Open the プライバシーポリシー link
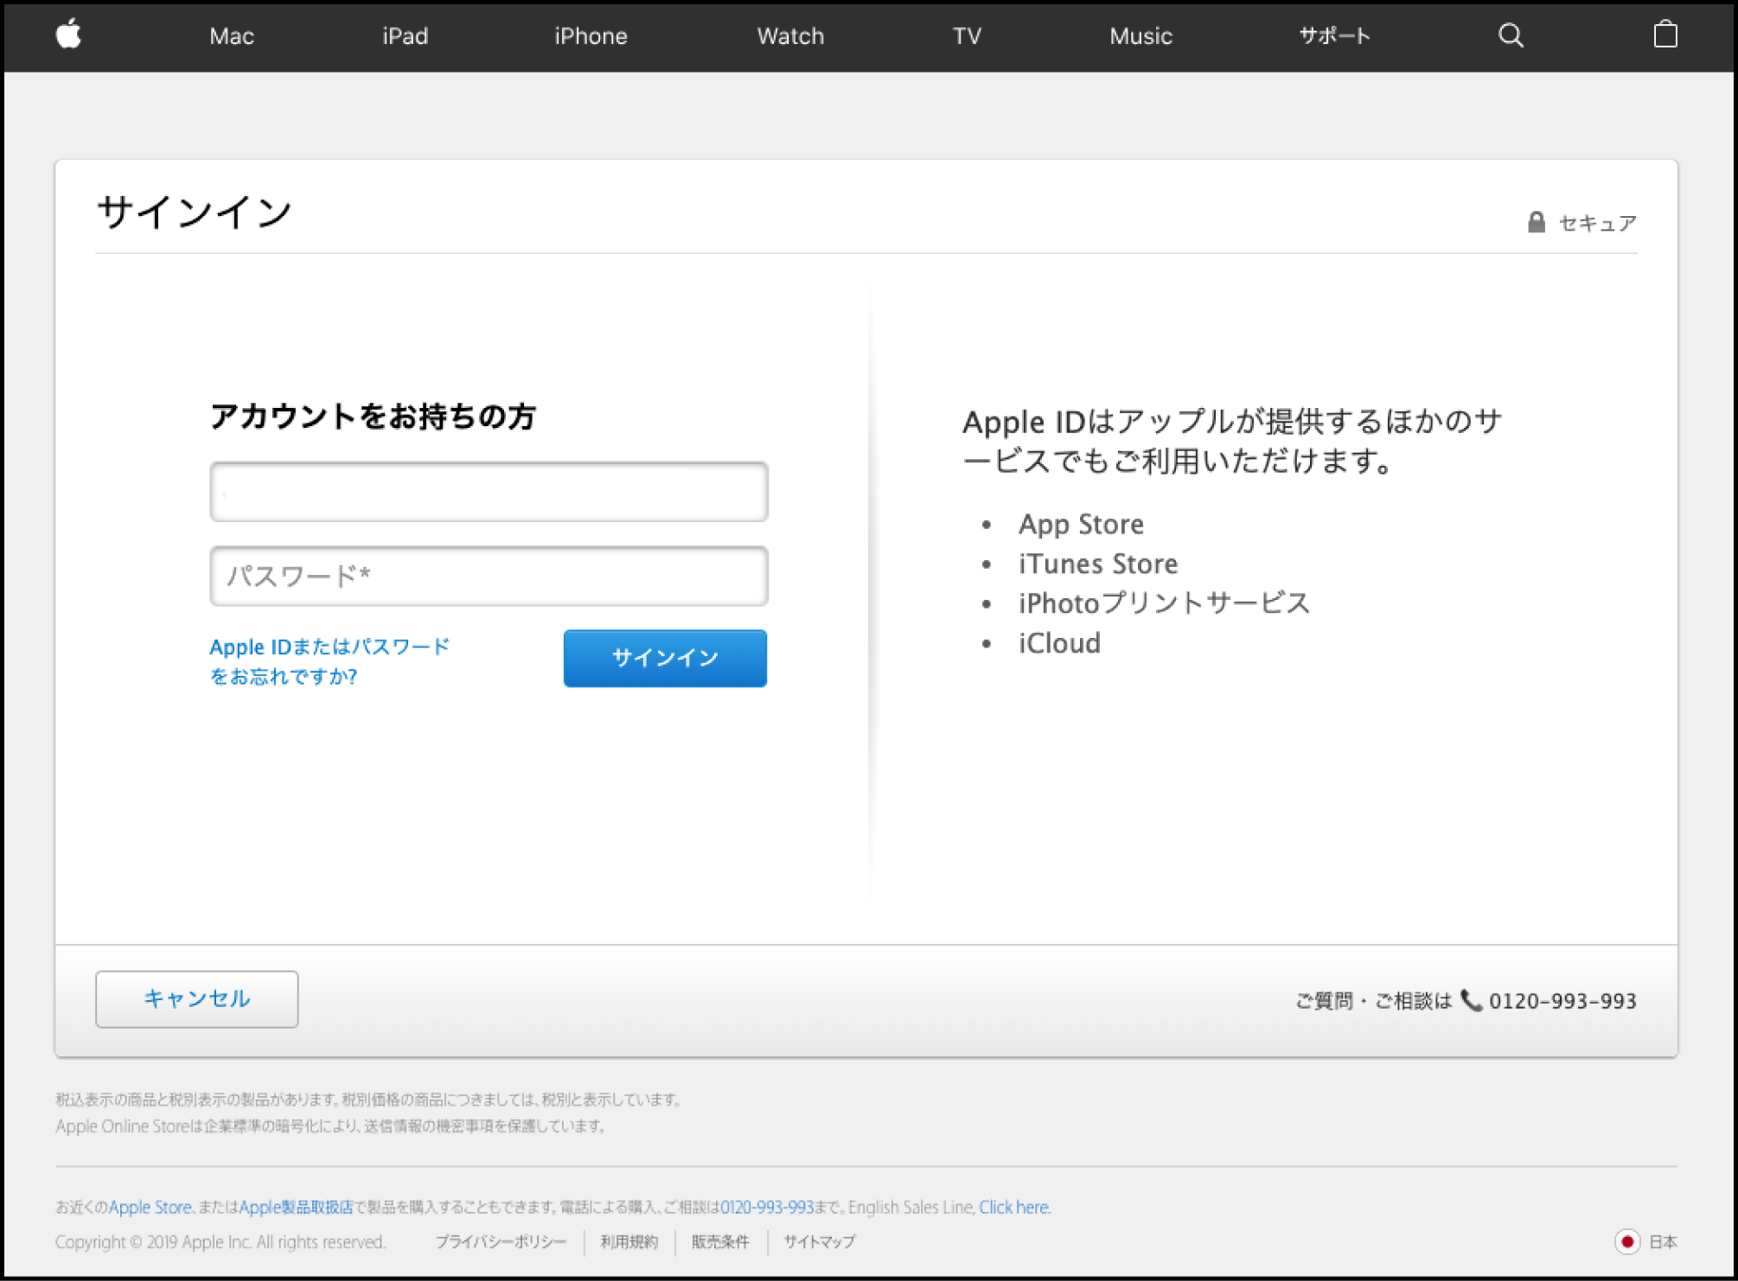 click(501, 1241)
